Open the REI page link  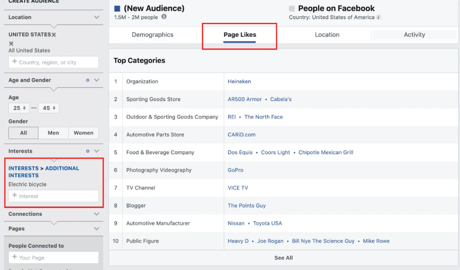tap(232, 117)
